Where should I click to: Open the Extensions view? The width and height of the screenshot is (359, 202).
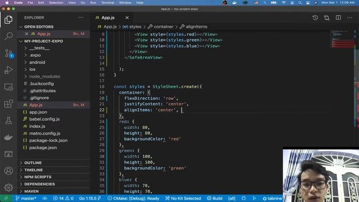coord(8,103)
